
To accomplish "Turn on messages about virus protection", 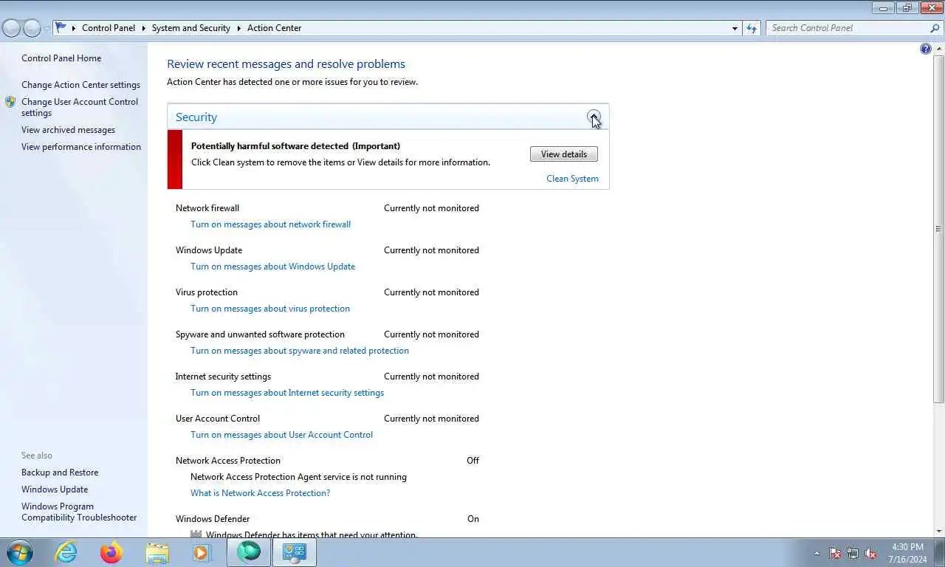I will (270, 309).
